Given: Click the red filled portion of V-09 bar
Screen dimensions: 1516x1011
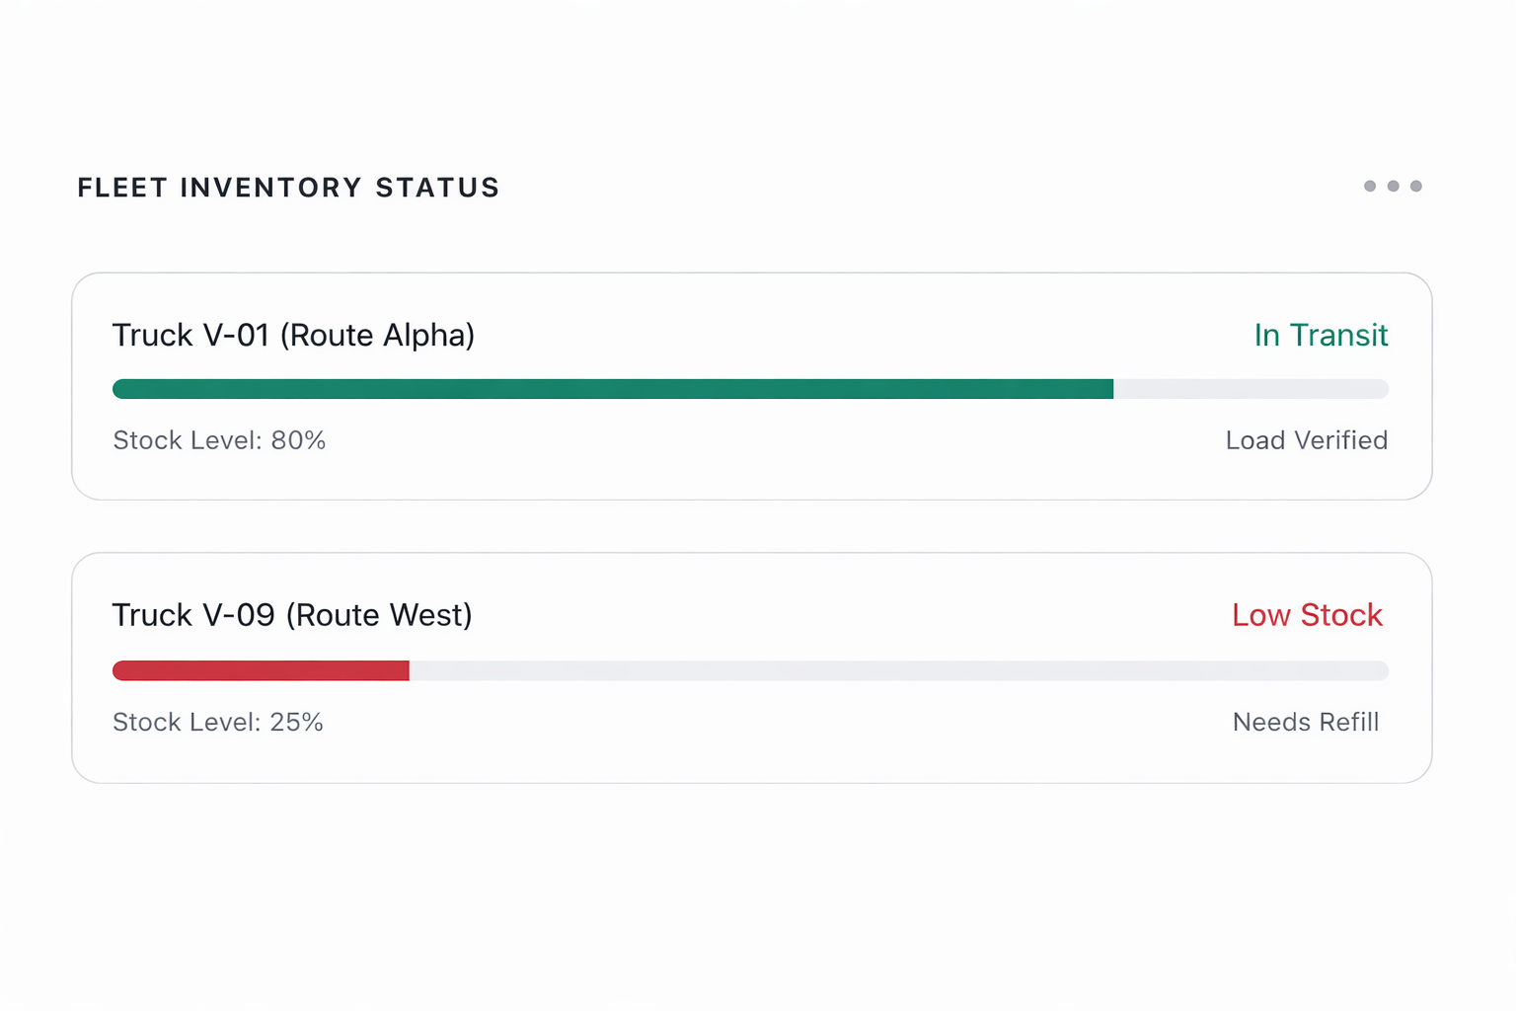Looking at the screenshot, I should click(x=261, y=671).
